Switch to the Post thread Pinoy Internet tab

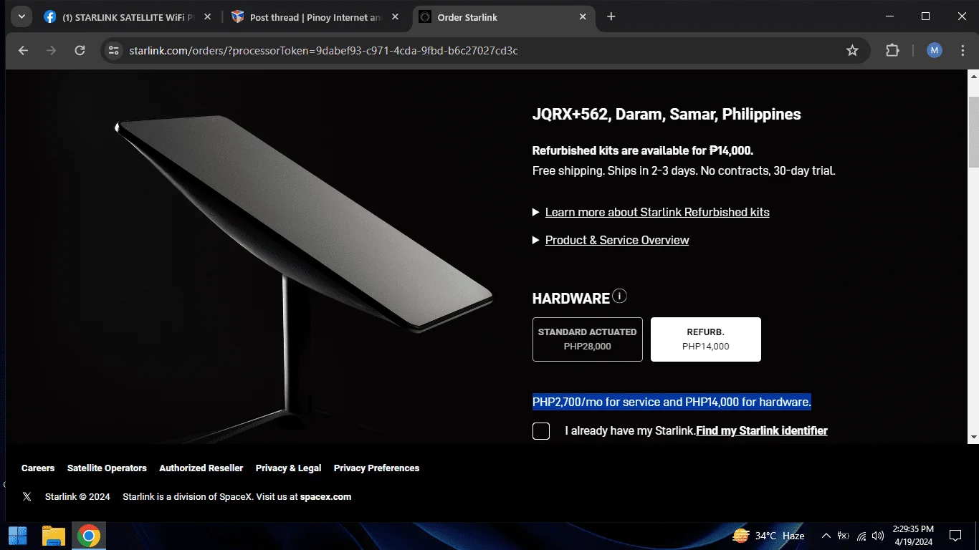point(315,17)
